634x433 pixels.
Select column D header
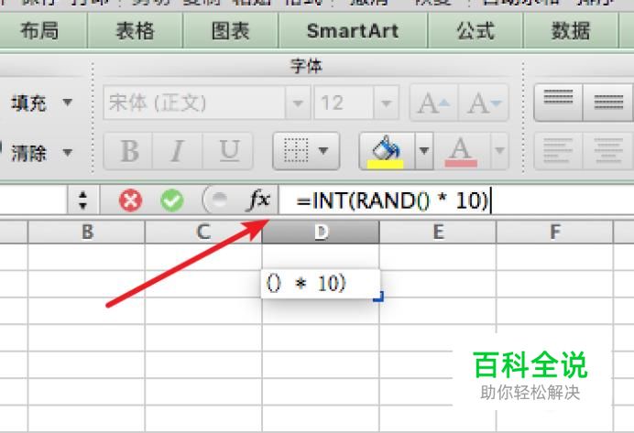point(321,232)
